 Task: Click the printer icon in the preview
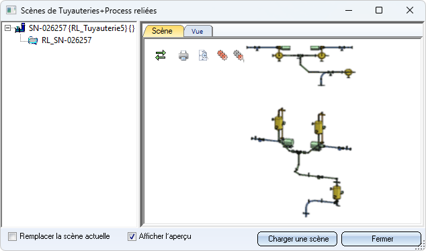point(183,56)
